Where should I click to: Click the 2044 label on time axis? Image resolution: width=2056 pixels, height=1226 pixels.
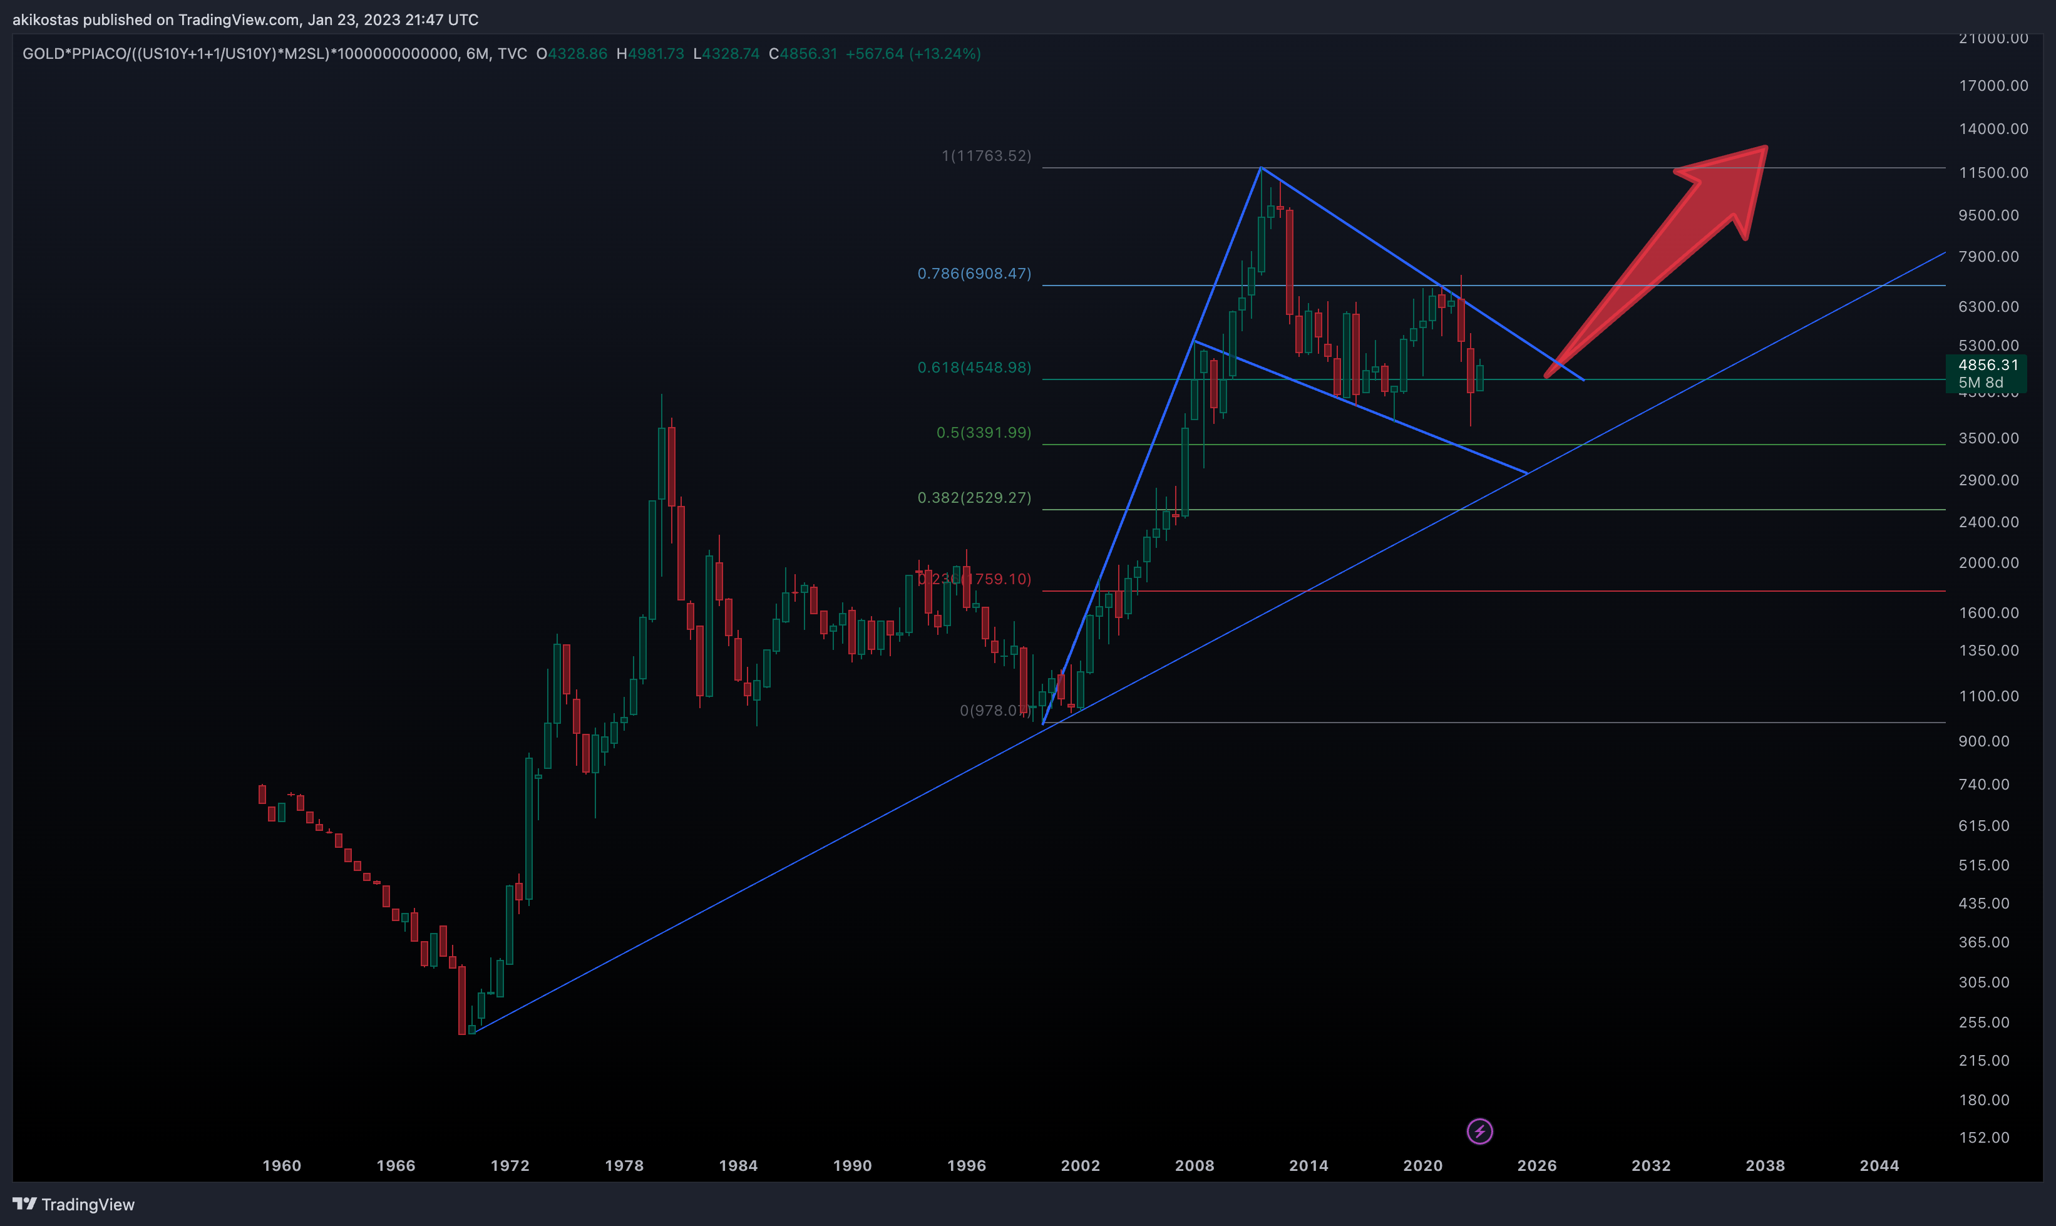[x=1879, y=1166]
